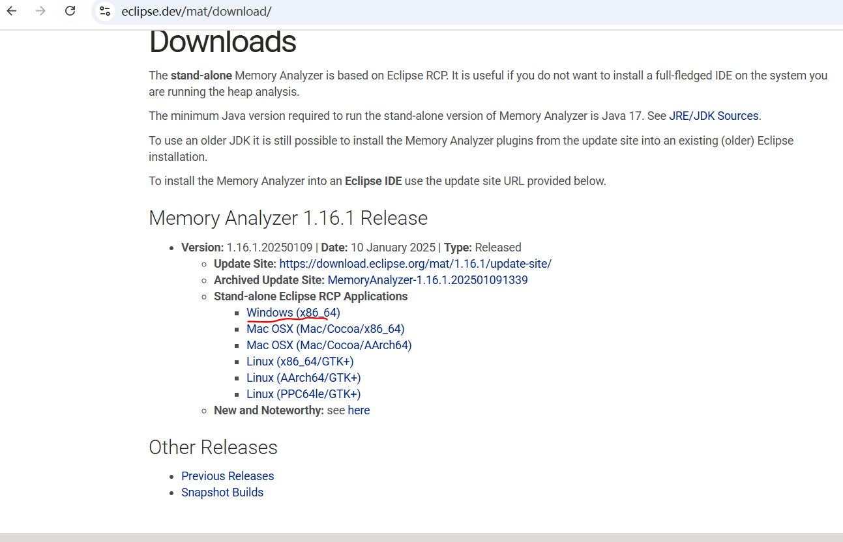Click the Version: 1.16.1.20250109 text

coord(247,248)
